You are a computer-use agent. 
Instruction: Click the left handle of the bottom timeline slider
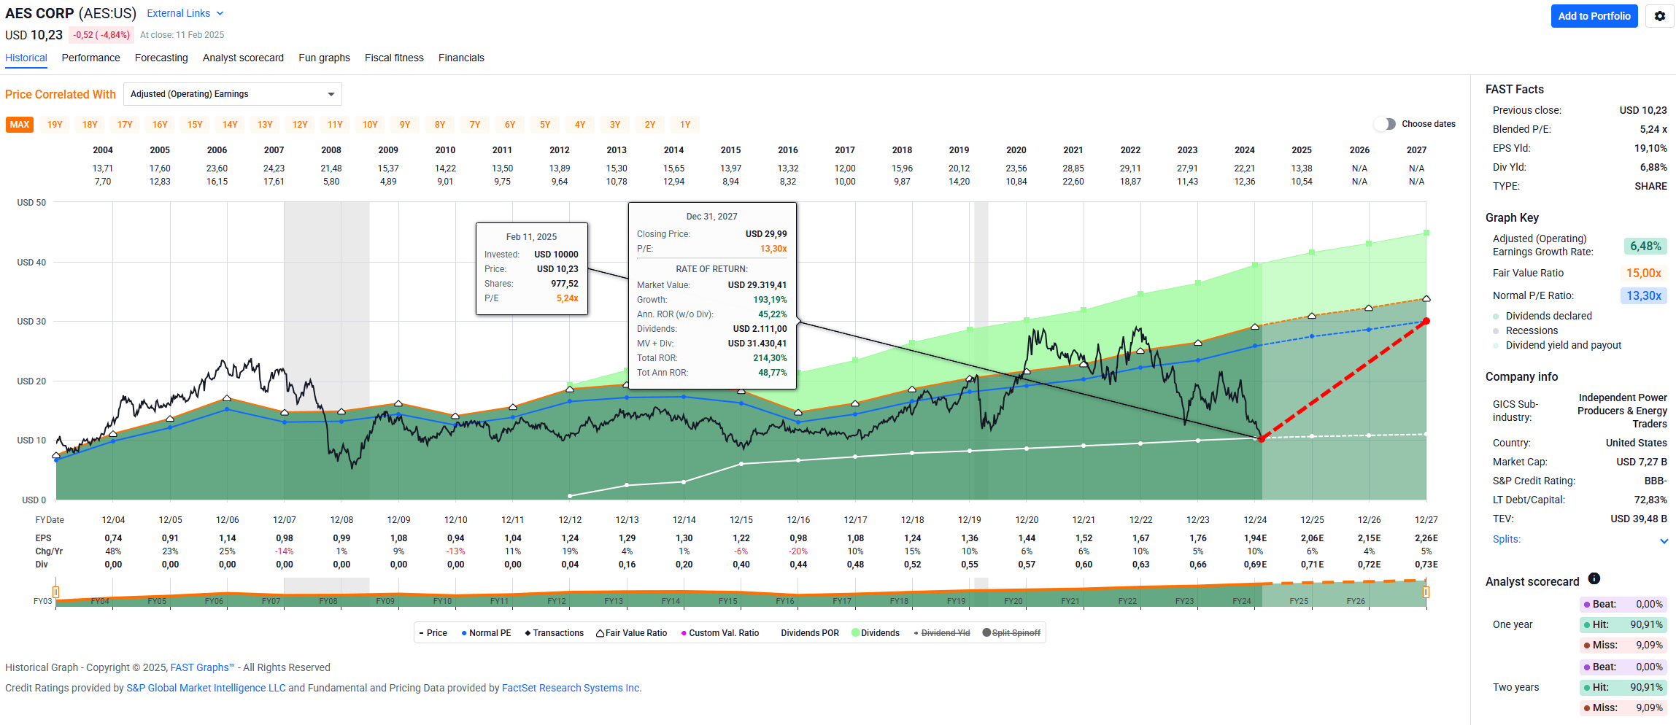[56, 592]
